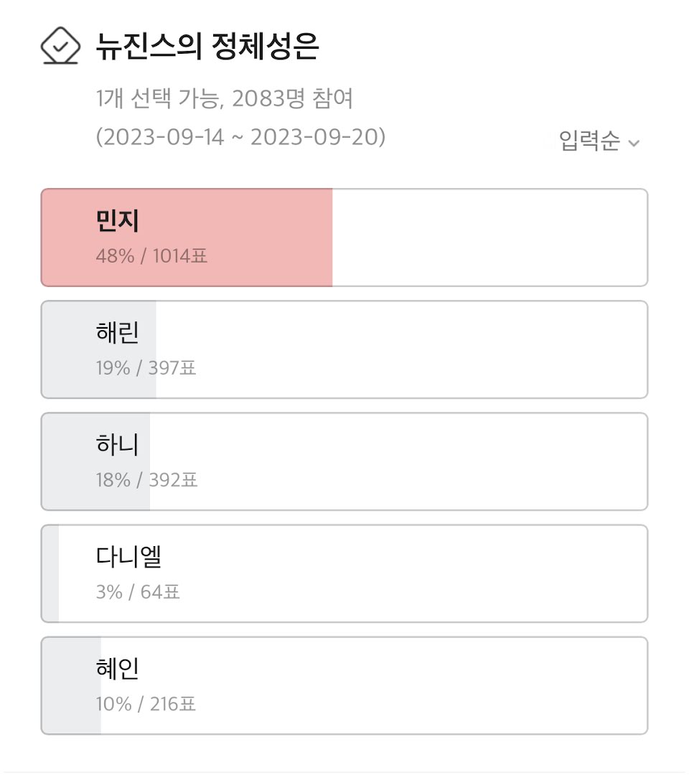The height and width of the screenshot is (775, 689).
Task: Select the 민지 option name
Action: 117,221
